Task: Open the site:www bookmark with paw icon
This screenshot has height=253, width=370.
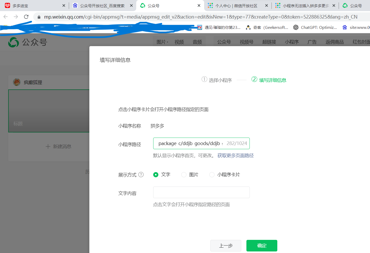Action: pyautogui.click(x=356, y=27)
